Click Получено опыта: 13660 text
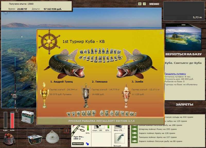206x148 pixels. (21, 4)
